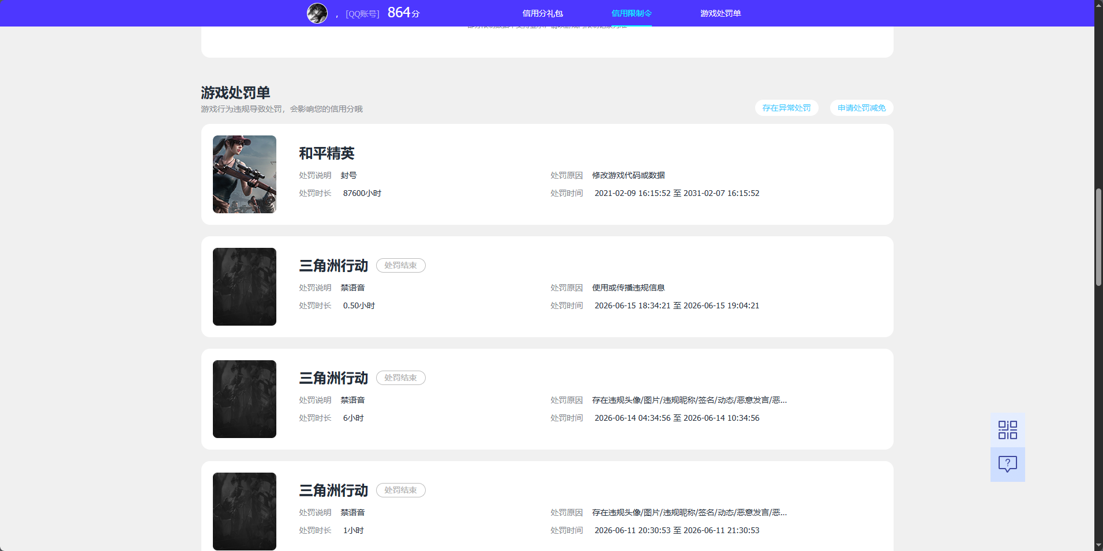Click truncated reason on 1小时 penalty card
Viewport: 1103px width, 551px height.
[689, 512]
